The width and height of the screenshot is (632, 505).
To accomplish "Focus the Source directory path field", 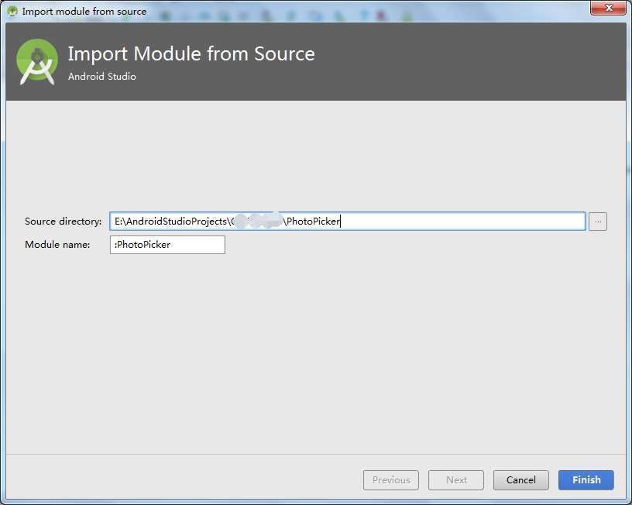I will pos(348,222).
